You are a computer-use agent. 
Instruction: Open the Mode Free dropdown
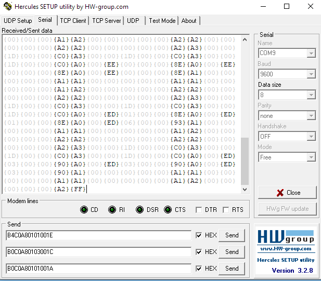(311, 157)
